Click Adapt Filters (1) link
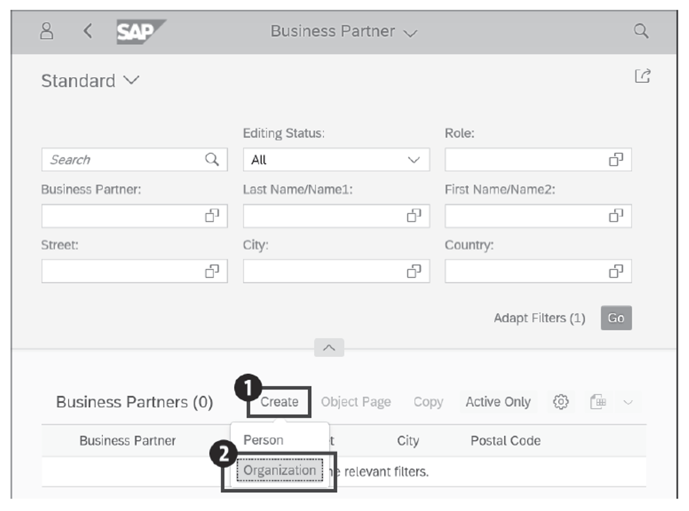 [x=539, y=318]
